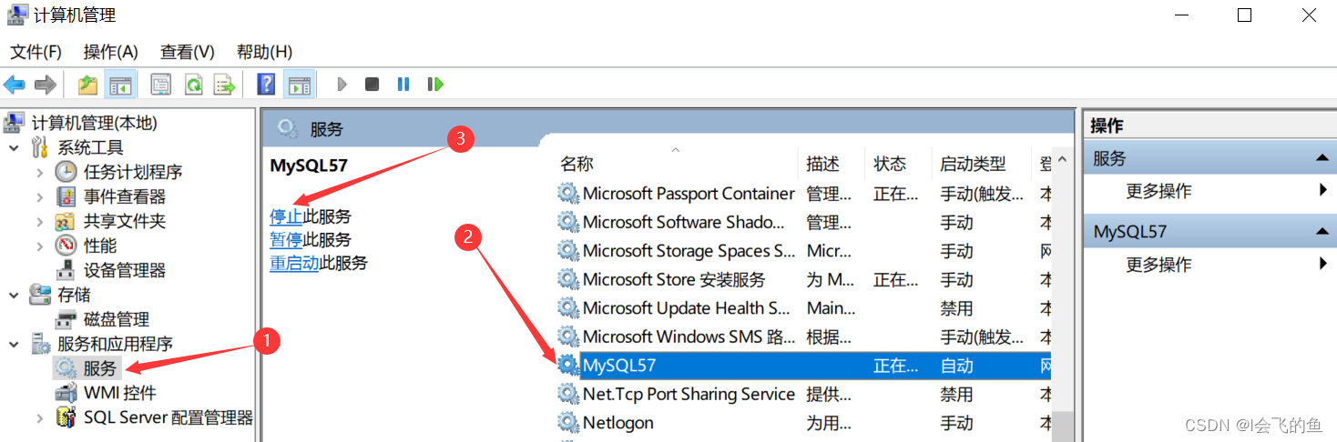The width and height of the screenshot is (1337, 442).
Task: Click the Properties toolbar icon
Action: (161, 85)
